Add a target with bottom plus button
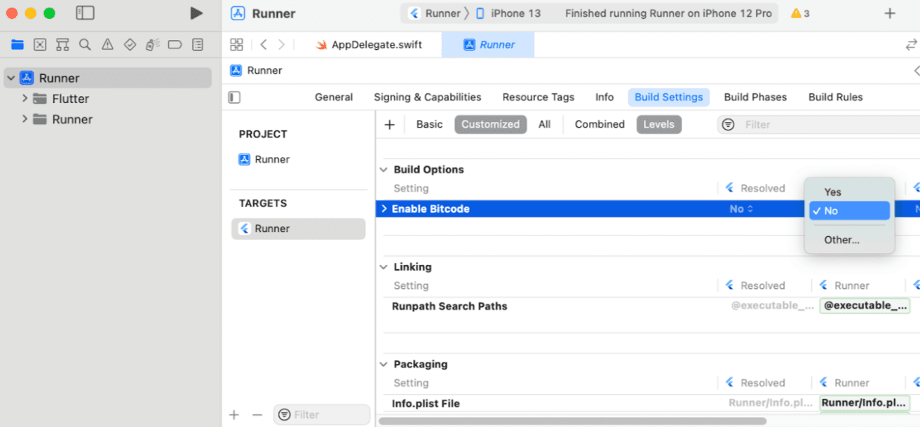The width and height of the screenshot is (920, 427). pyautogui.click(x=234, y=415)
